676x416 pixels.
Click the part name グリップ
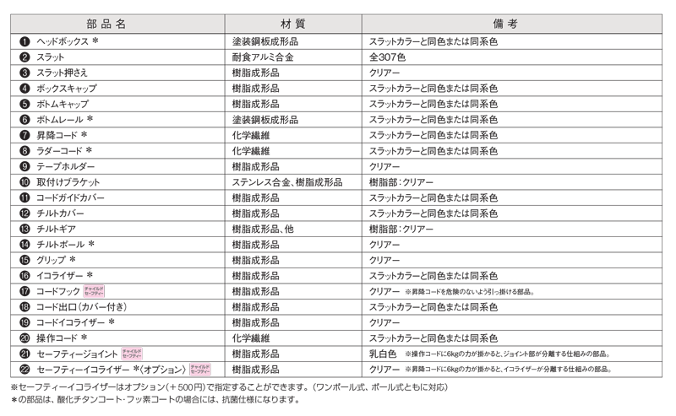pyautogui.click(x=52, y=260)
